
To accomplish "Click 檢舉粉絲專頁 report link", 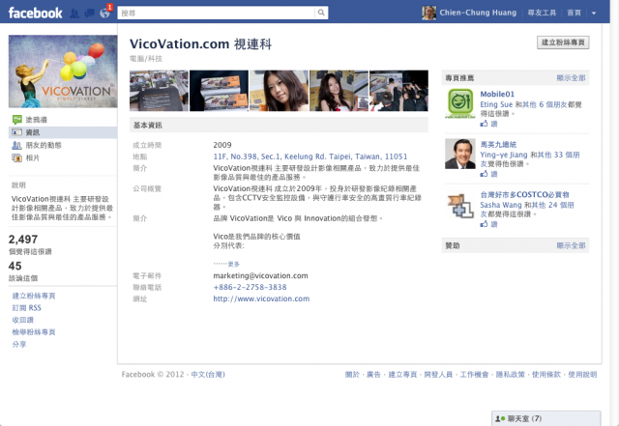I will coord(34,332).
